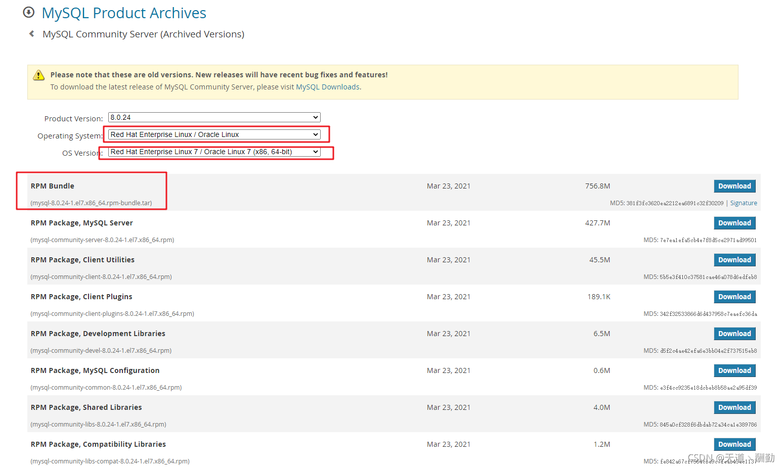Select filename mysql-community-common-8.0.24-1.el7.x86_64.rpm

coord(106,388)
